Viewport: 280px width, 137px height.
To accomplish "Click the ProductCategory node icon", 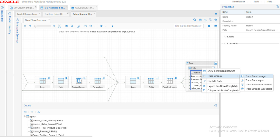I will click(x=79, y=81).
